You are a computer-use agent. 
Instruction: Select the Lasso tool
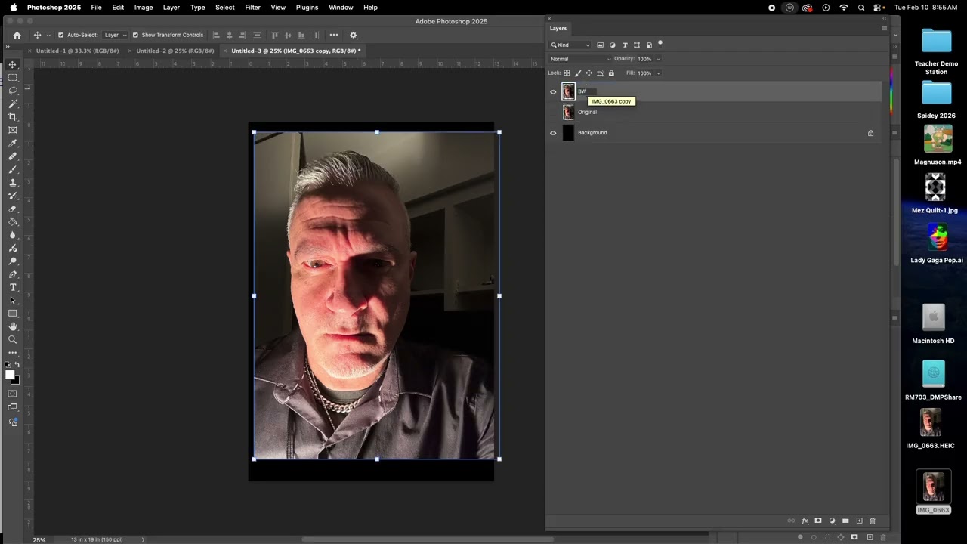pos(13,90)
